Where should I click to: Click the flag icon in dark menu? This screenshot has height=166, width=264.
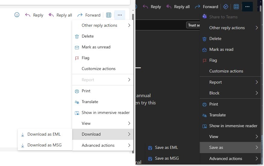pyautogui.click(x=204, y=60)
